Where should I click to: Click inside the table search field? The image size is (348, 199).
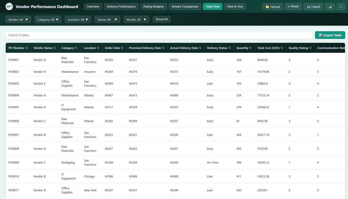coord(158,35)
